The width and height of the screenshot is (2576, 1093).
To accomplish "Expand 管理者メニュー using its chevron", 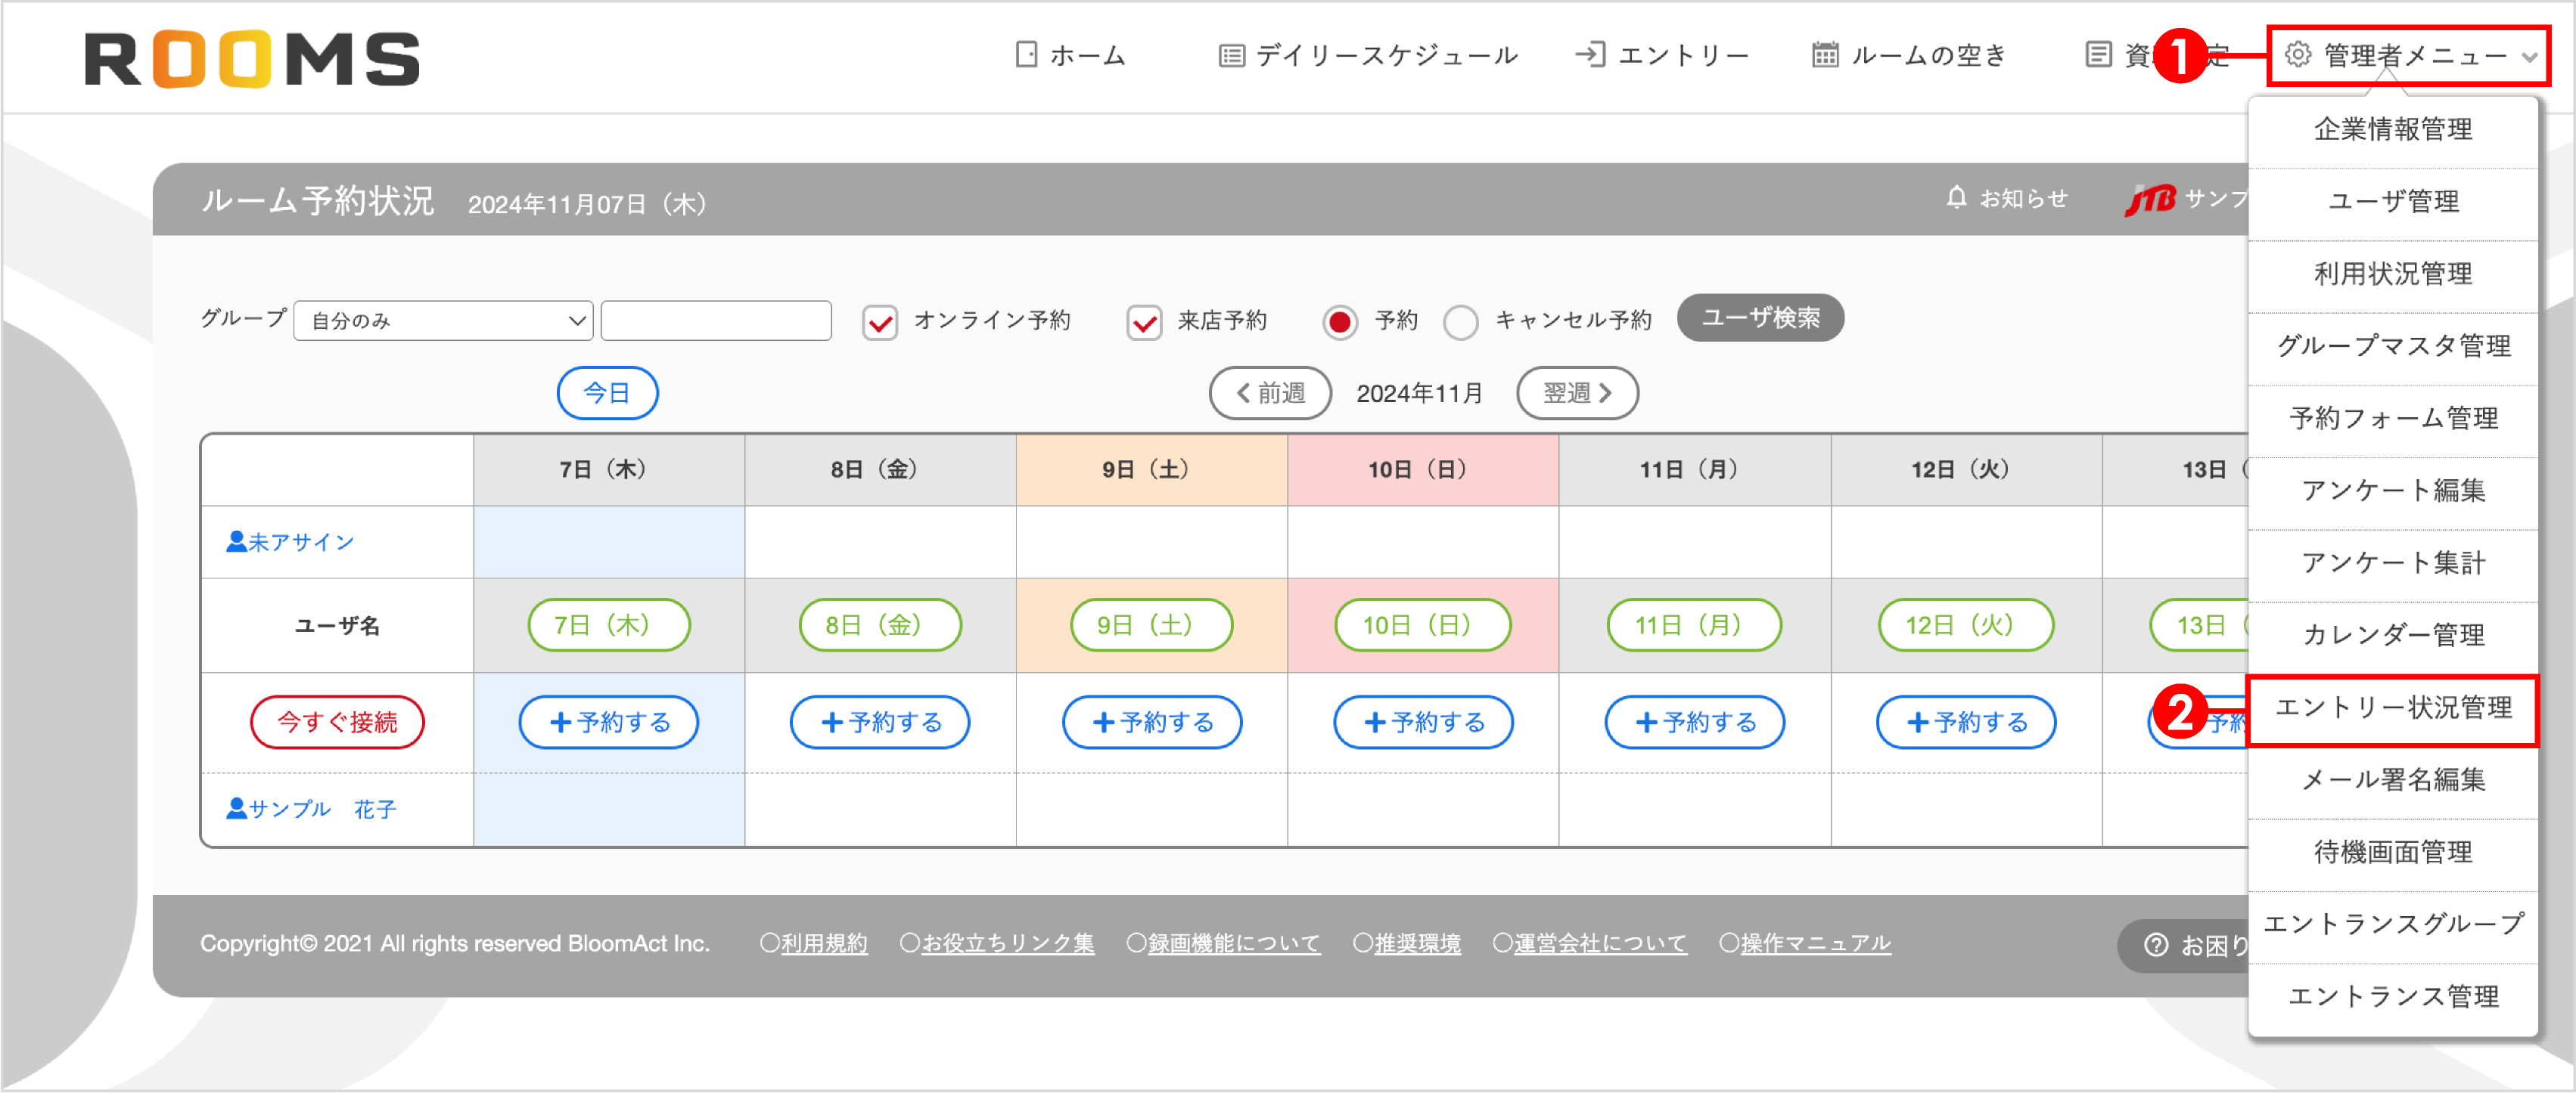I will [x=2527, y=57].
